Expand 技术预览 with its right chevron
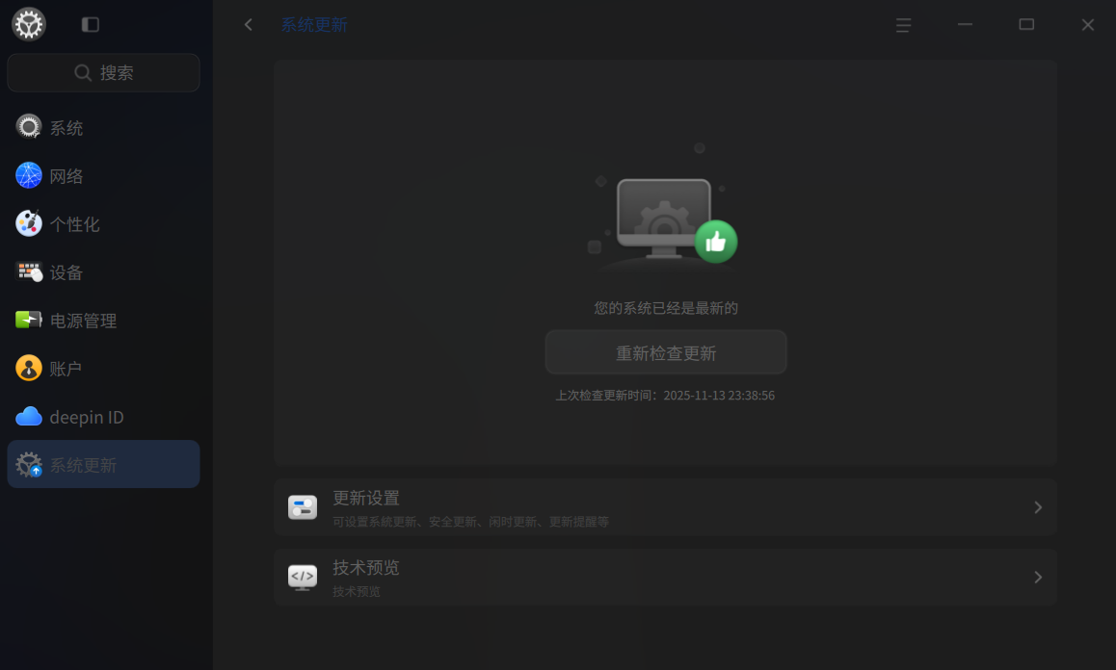 (x=1038, y=577)
